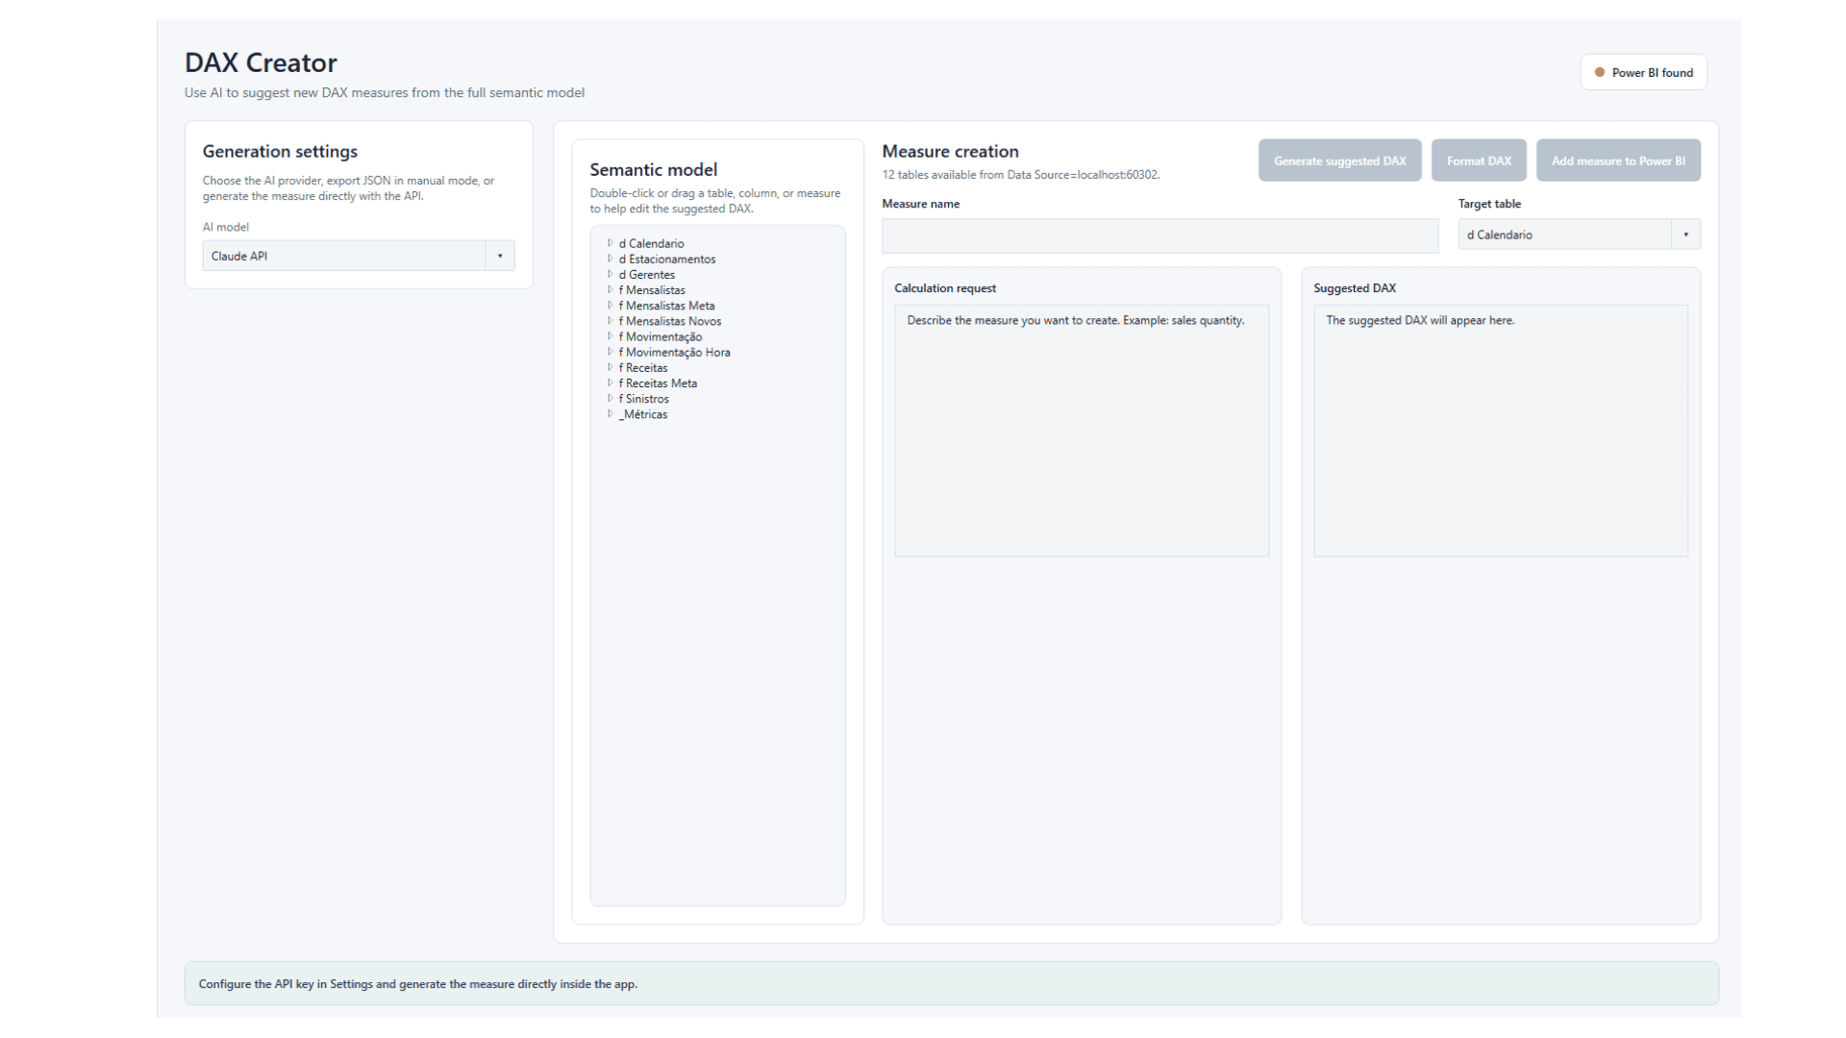
Task: Select d Gerentes in the tree
Action: point(646,275)
